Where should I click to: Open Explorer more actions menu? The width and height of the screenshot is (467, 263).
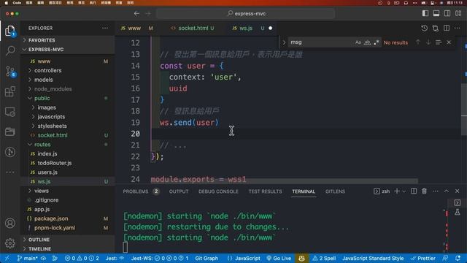point(105,28)
